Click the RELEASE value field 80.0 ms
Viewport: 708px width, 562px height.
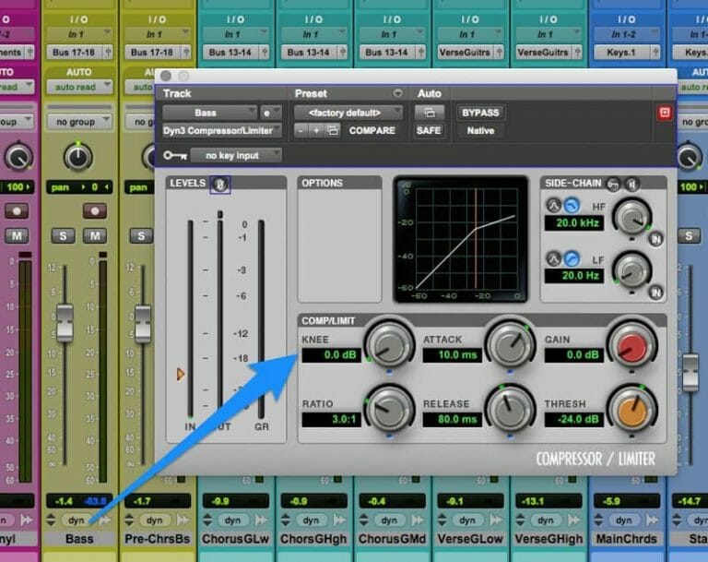pos(452,420)
